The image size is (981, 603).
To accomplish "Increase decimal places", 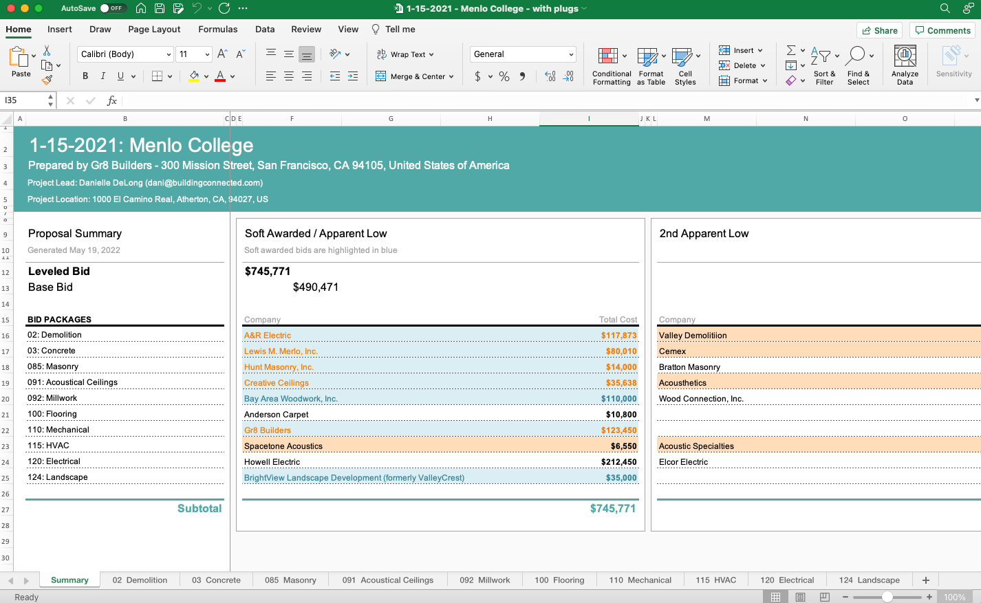I will pyautogui.click(x=550, y=76).
